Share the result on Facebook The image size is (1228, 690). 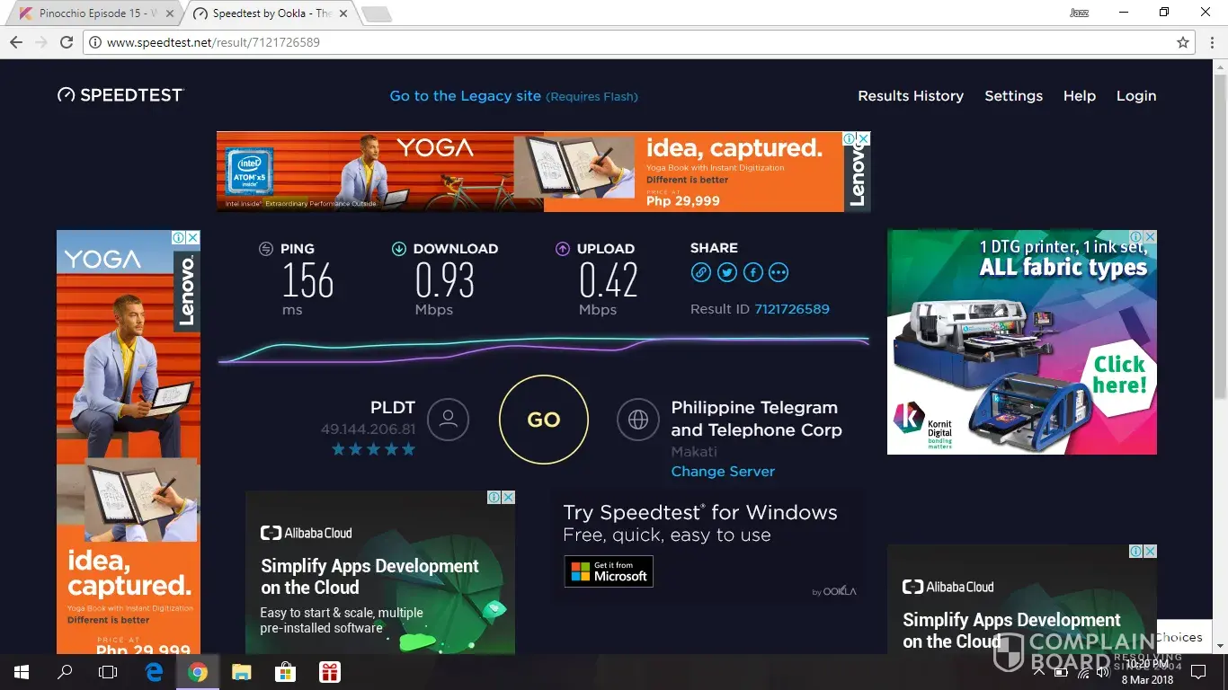(x=752, y=272)
